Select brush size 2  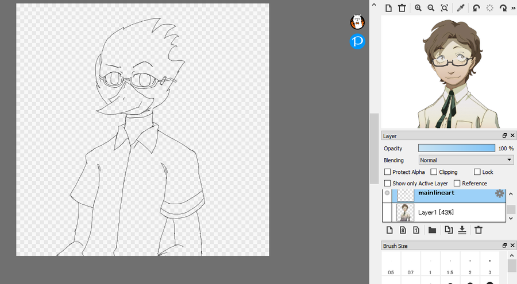pos(470,264)
